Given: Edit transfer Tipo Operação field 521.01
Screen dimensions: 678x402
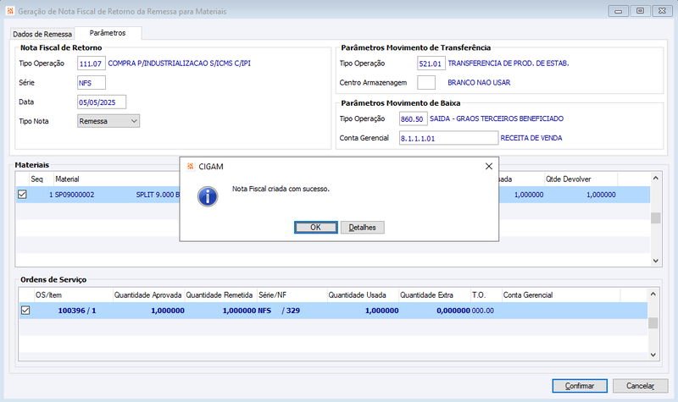Looking at the screenshot, I should point(431,63).
